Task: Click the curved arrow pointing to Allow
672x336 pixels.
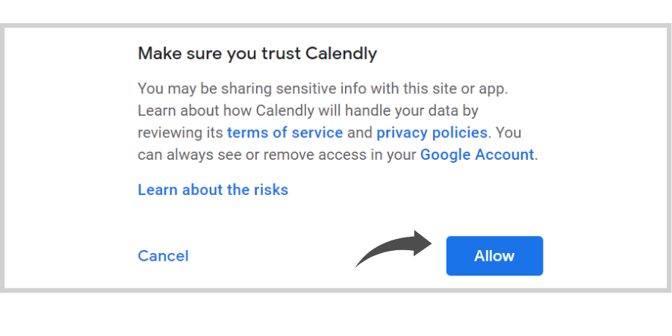Action: (393, 249)
